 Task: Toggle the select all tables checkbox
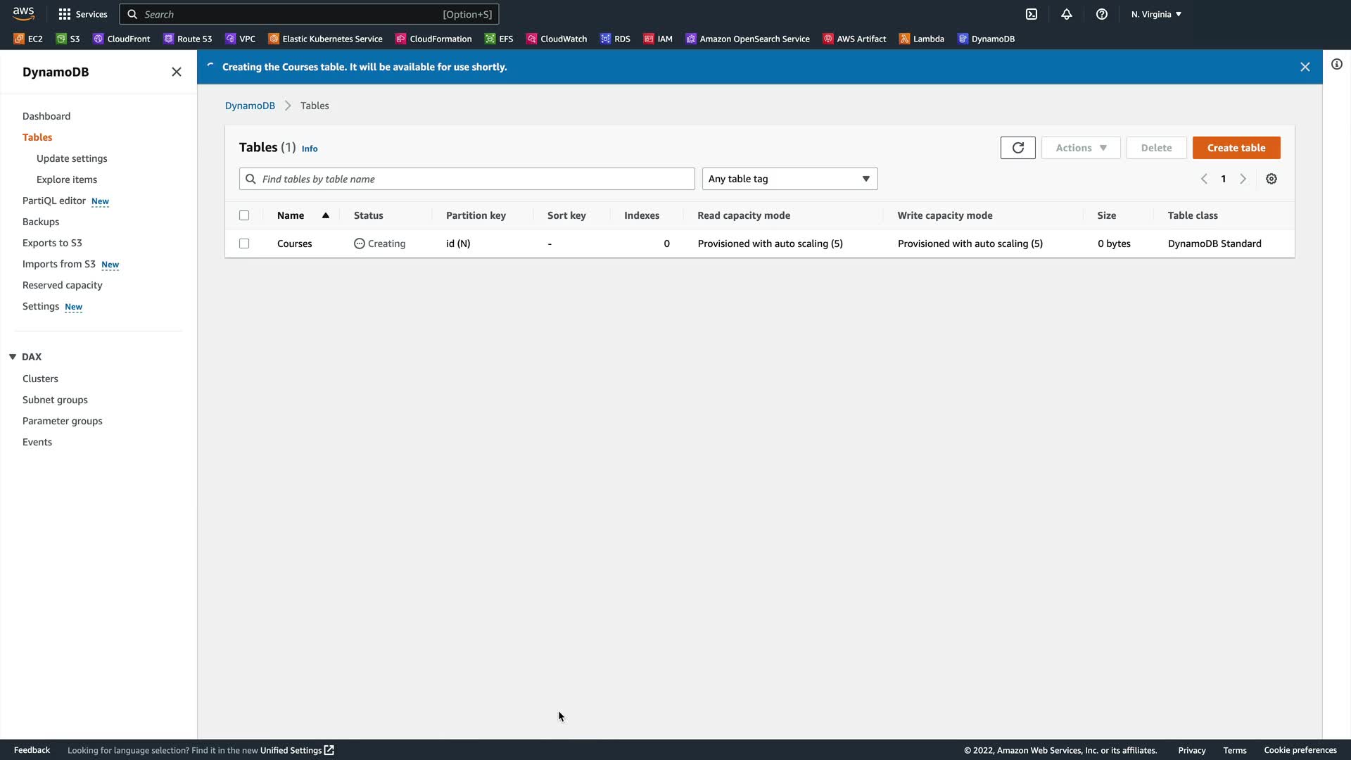[x=244, y=215]
